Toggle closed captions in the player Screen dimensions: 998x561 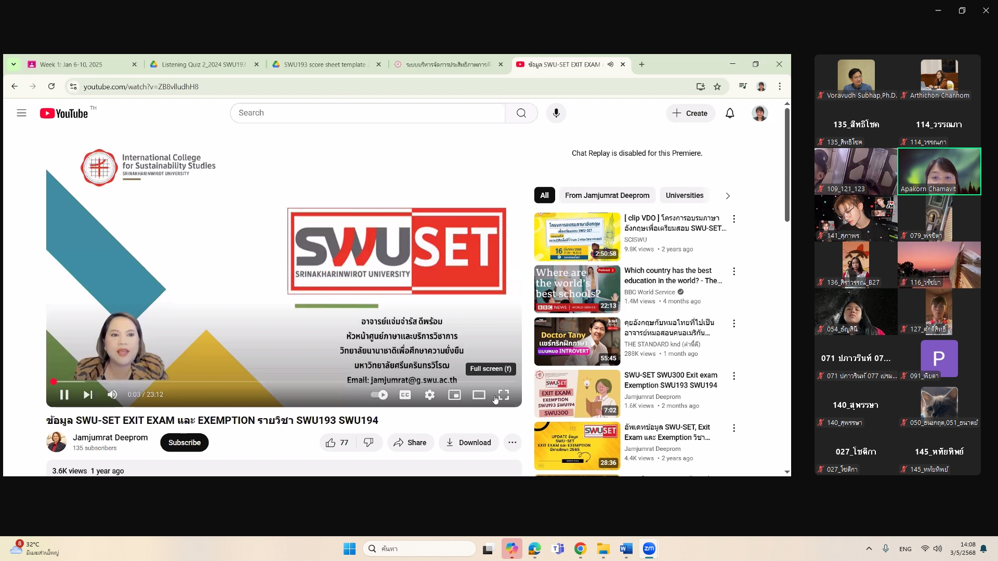[405, 395]
